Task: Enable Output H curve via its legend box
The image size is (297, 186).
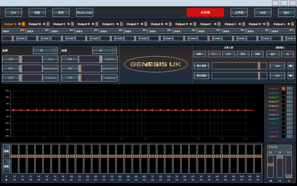Action: pos(283,119)
